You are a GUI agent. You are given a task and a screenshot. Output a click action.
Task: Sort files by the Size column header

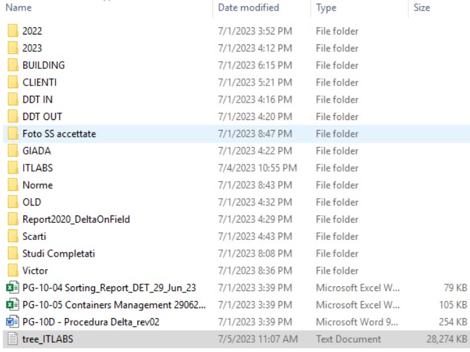422,8
